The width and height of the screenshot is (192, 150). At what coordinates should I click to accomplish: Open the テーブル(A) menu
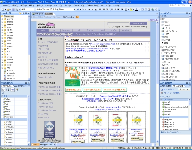click(58, 6)
